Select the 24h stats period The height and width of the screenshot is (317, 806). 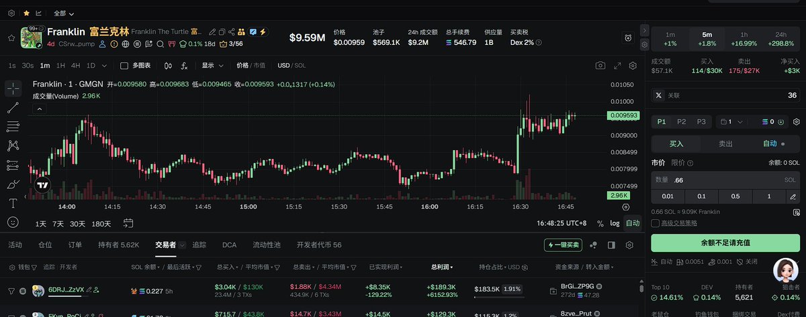click(780, 38)
